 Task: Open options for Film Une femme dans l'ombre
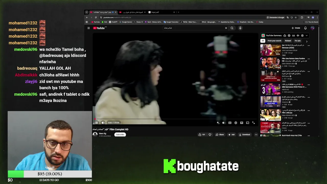click(309, 59)
